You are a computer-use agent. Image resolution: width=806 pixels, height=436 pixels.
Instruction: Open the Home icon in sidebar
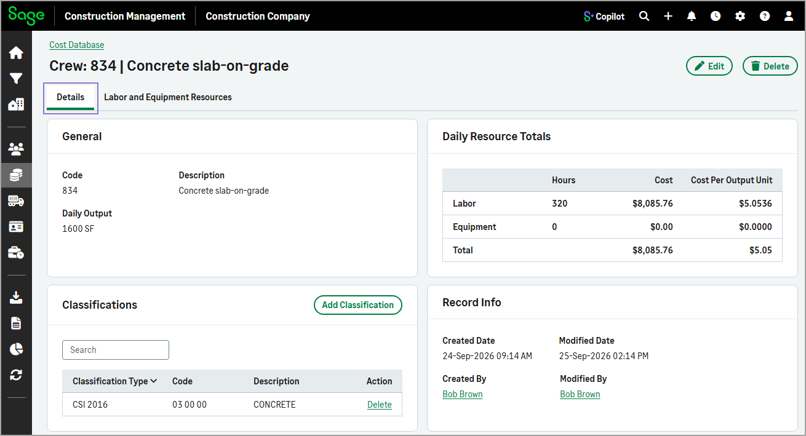16,53
